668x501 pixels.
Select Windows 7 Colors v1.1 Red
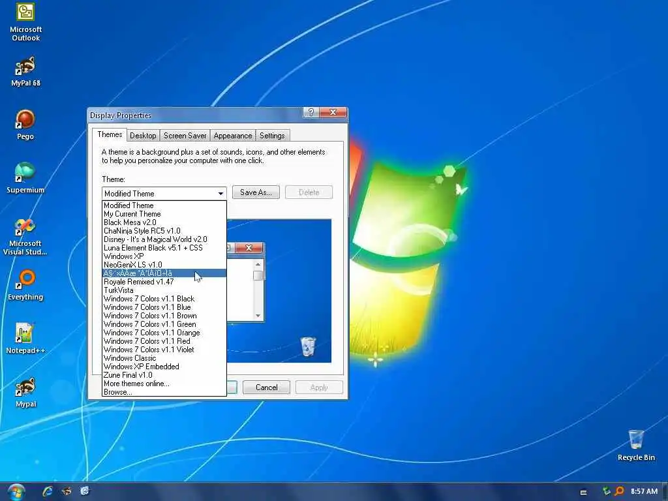tap(164, 341)
